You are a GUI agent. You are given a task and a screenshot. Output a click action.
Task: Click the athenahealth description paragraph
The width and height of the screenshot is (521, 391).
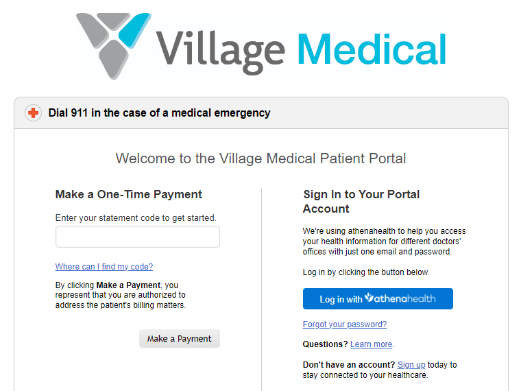coord(384,241)
